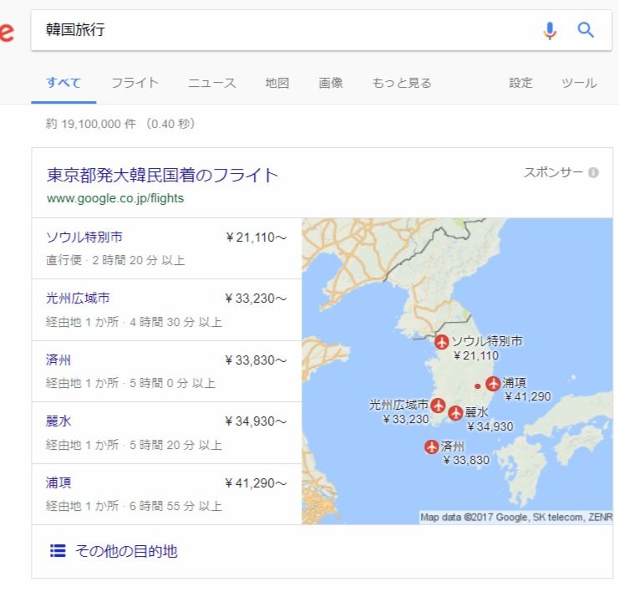Image resolution: width=619 pixels, height=597 pixels.
Task: Click the Seoul airplane marker on map
Action: pyautogui.click(x=441, y=342)
